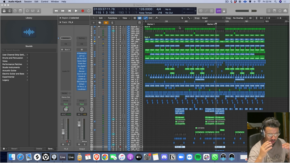Image resolution: width=290 pixels, height=163 pixels.
Task: Click the metronome icon
Action: (x=224, y=11)
